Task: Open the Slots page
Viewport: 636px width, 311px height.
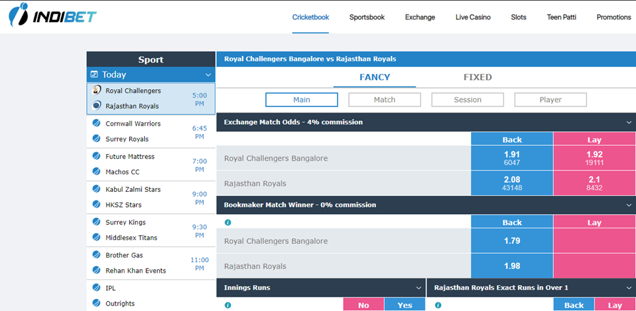Action: click(519, 18)
